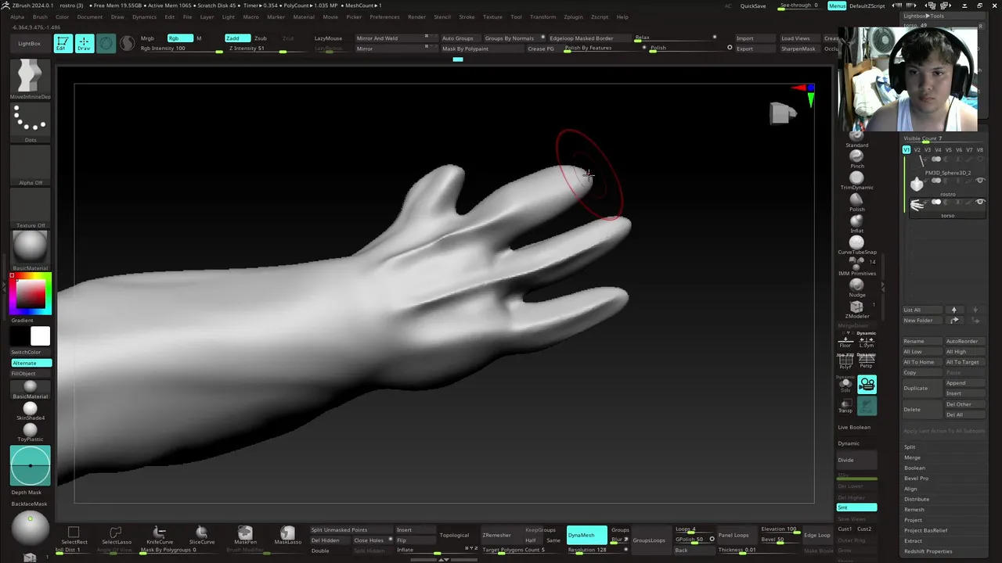Activate the Draw mode button
The width and height of the screenshot is (1002, 563).
click(84, 43)
